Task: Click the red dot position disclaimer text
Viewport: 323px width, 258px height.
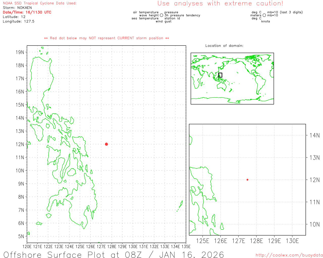Action: click(106, 38)
